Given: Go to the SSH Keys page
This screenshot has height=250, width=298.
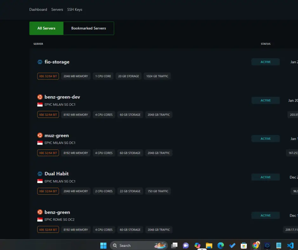Looking at the screenshot, I should pos(75,10).
